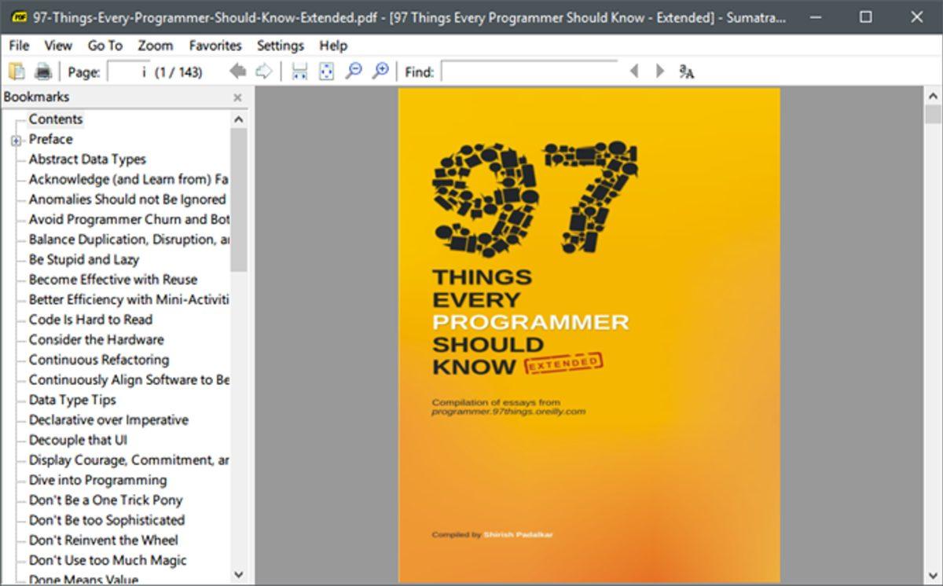Viewport: 943px width, 586px height.
Task: Open a document using the folder icon
Action: point(16,71)
